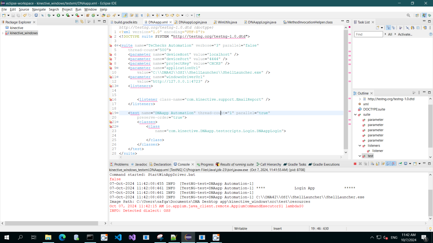Toggle Link with Editor in Package Explorer

[82, 22]
